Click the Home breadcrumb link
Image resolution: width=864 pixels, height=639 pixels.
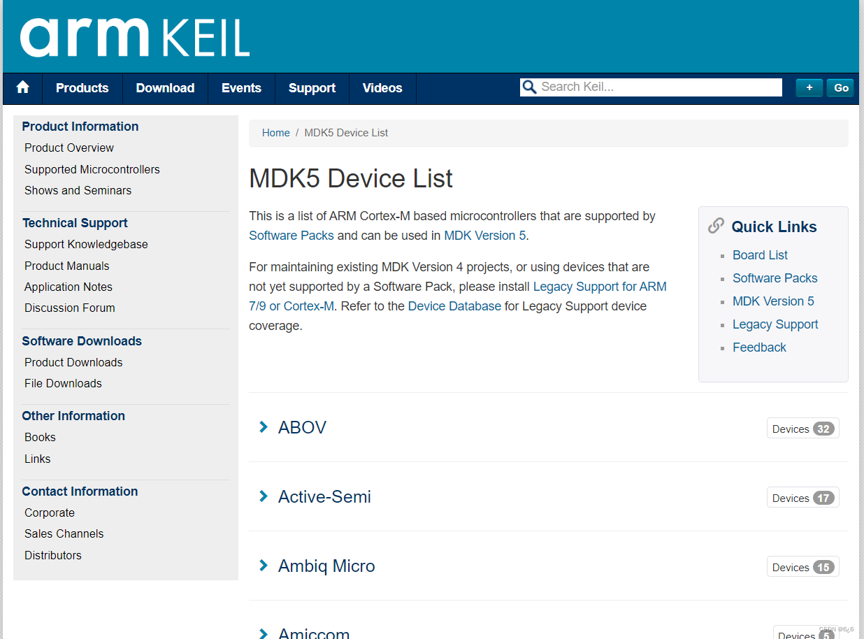pos(276,133)
